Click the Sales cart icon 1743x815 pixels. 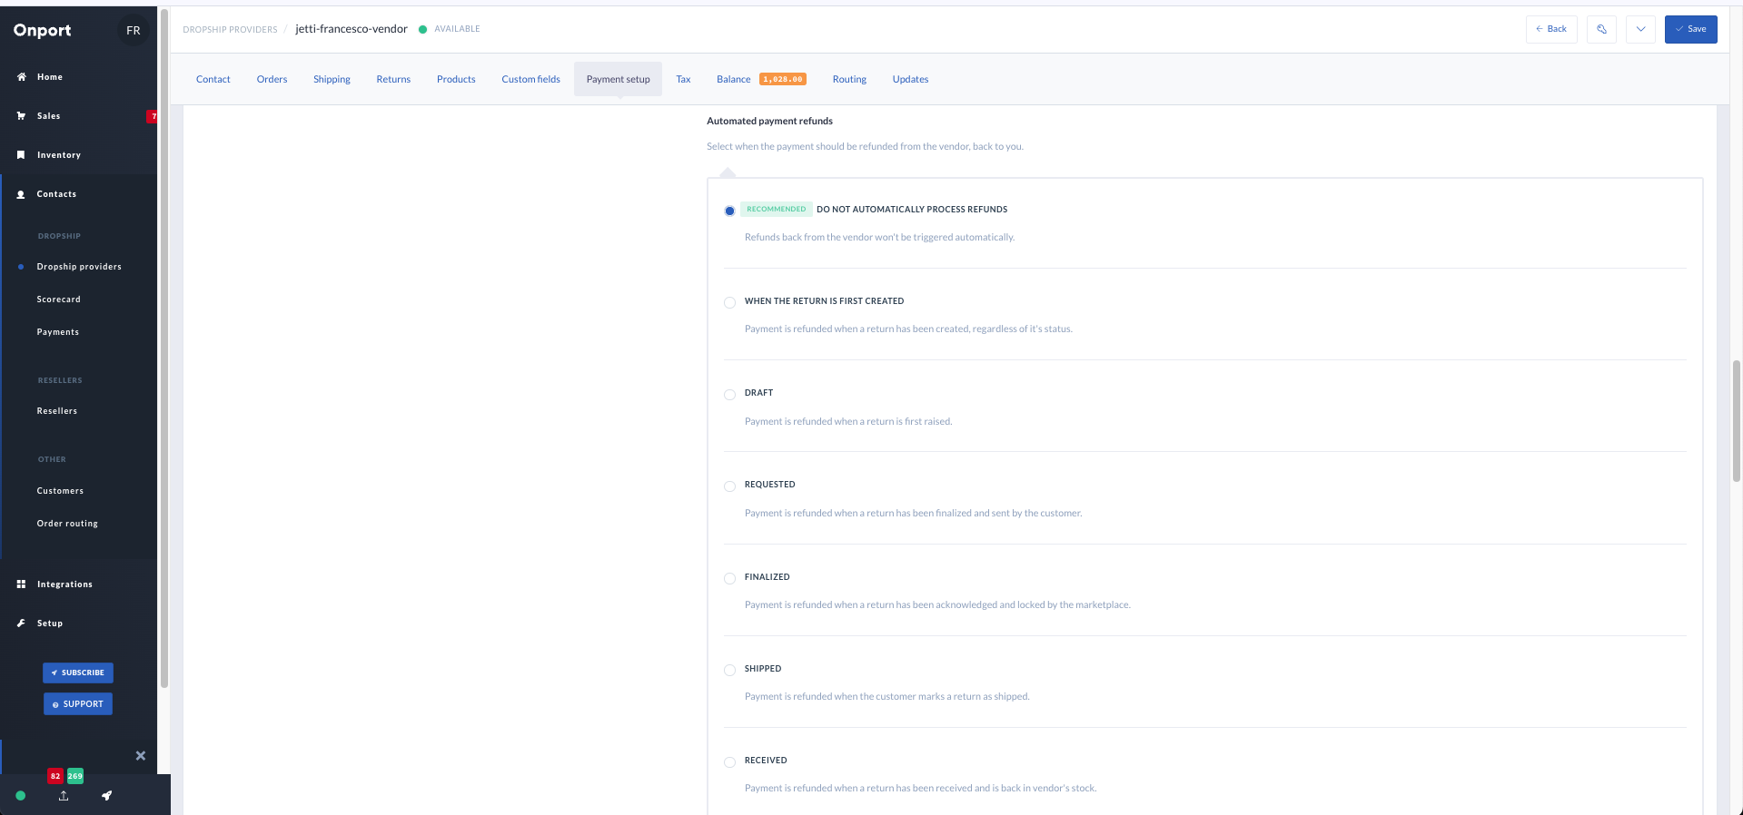21,116
